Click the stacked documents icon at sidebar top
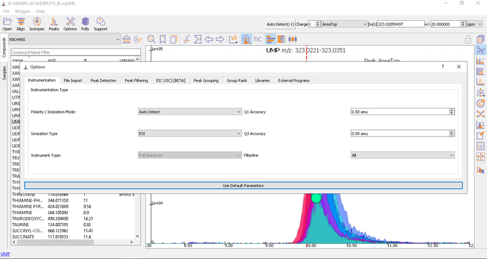 click(480, 40)
